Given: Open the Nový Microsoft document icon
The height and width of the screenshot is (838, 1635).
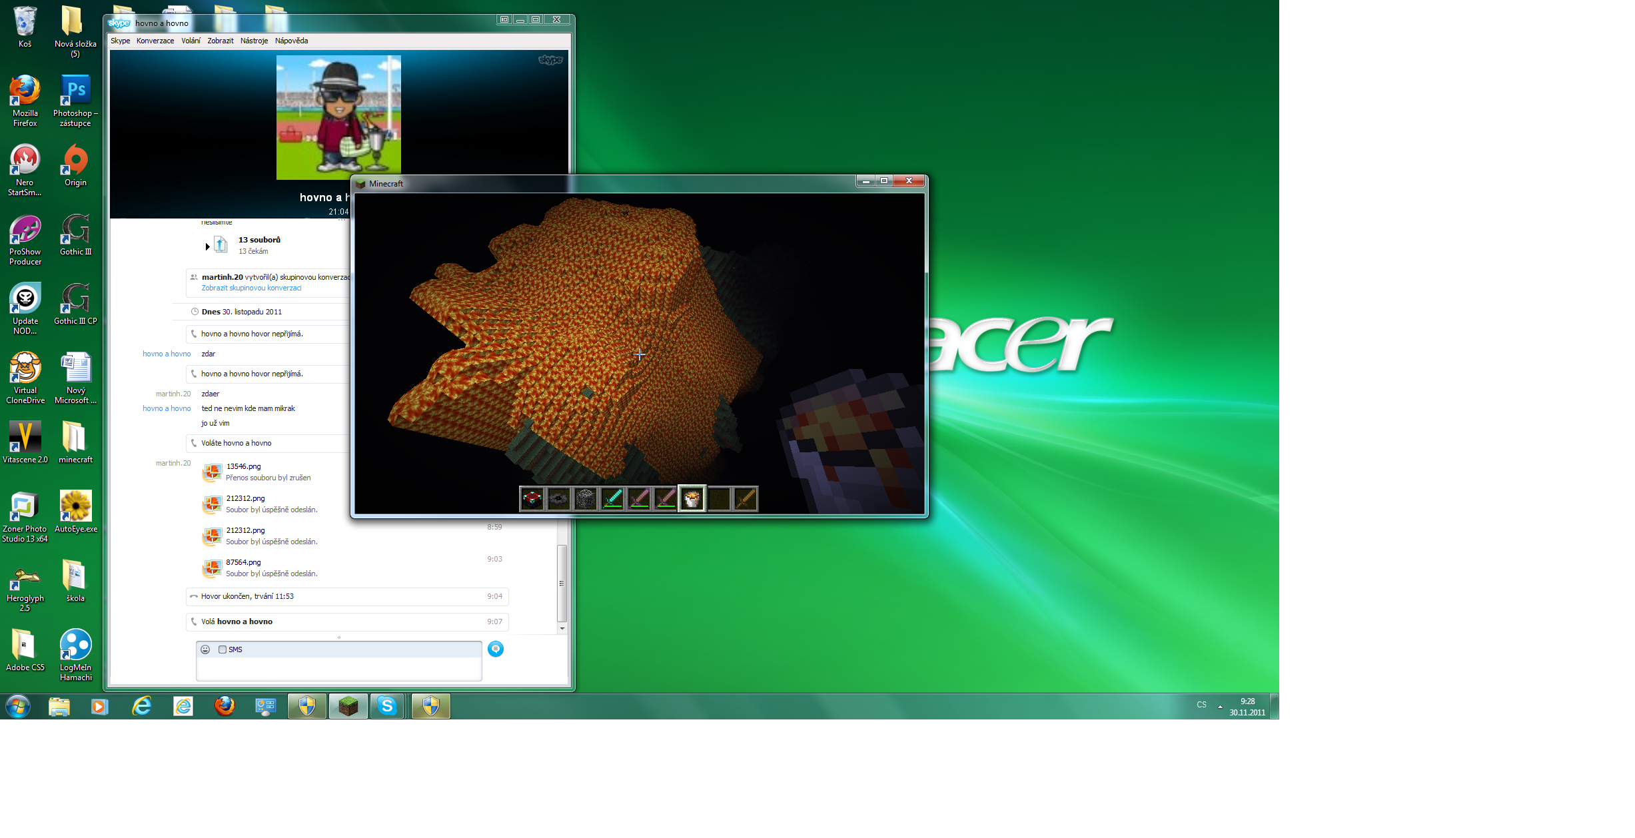Looking at the screenshot, I should pyautogui.click(x=75, y=378).
